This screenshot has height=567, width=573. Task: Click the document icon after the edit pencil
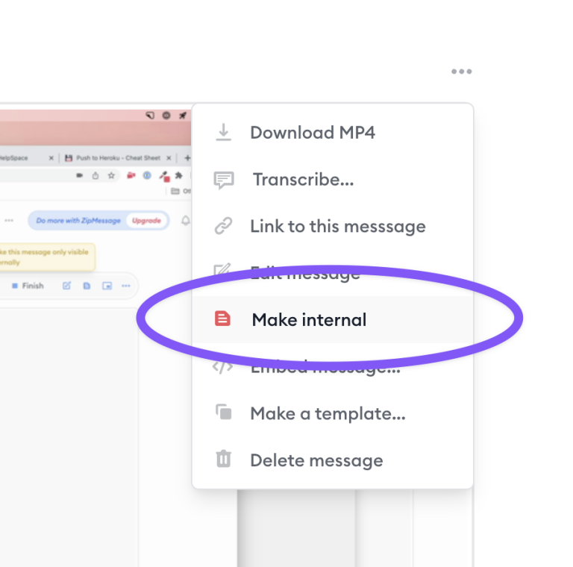87,286
